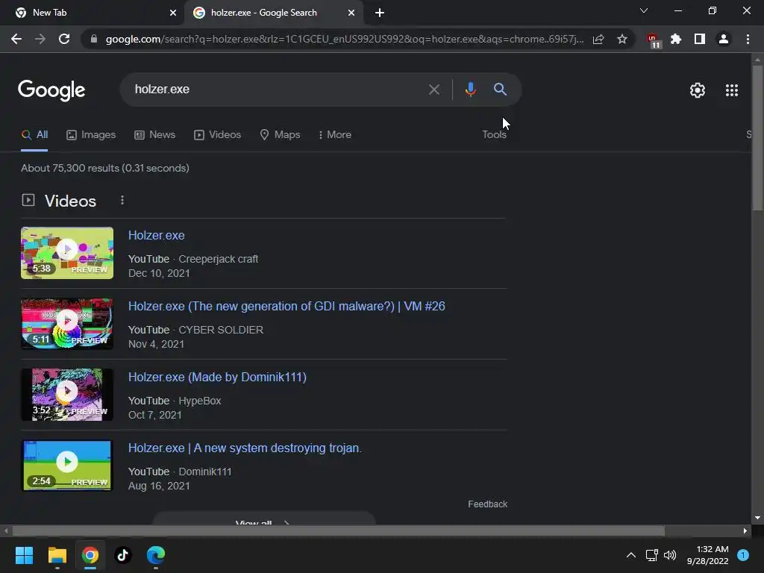This screenshot has width=764, height=573.
Task: Click the scroll down arrow
Action: [x=757, y=519]
